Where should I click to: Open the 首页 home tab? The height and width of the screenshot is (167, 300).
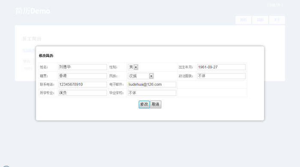pos(243,20)
